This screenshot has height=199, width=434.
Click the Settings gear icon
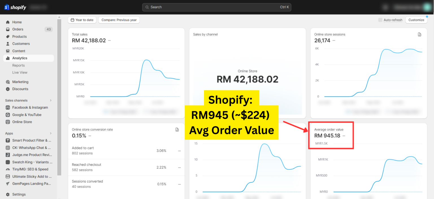[x=8, y=194]
